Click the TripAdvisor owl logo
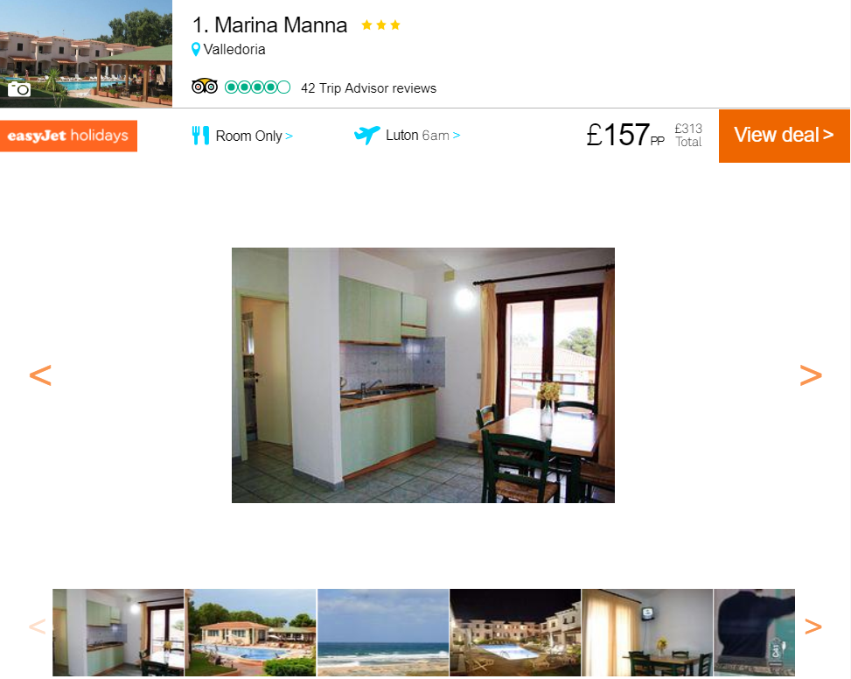851x679 pixels. pyautogui.click(x=204, y=87)
